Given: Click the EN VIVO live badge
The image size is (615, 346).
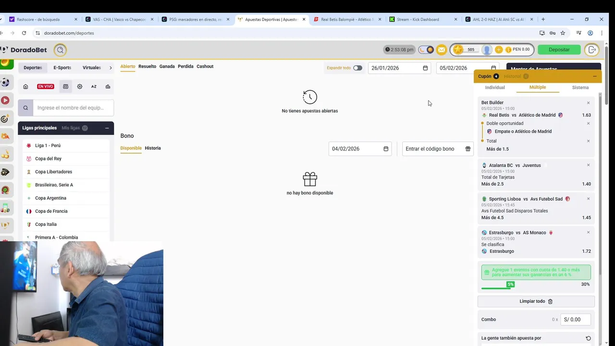Looking at the screenshot, I should click(46, 86).
